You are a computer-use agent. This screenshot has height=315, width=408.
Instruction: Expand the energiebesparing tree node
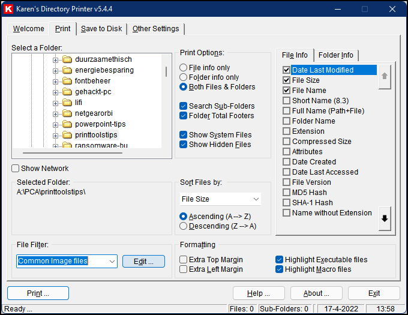tap(55, 71)
